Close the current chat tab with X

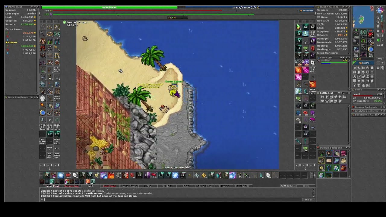coord(282,186)
